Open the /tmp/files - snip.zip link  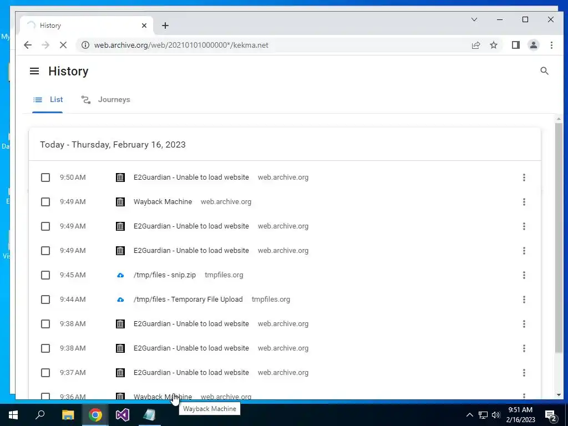pyautogui.click(x=164, y=275)
